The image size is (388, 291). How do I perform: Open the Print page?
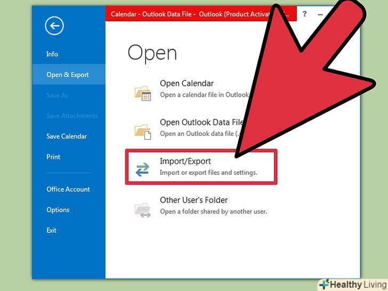coord(53,157)
